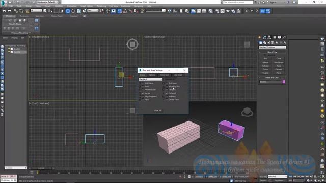Open Standard Primitives category dropdown
Viewport: 326px width, 183px height.
[x=273, y=47]
